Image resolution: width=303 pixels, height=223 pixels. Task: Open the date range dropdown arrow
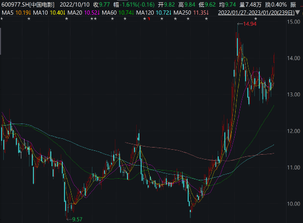point(298,13)
